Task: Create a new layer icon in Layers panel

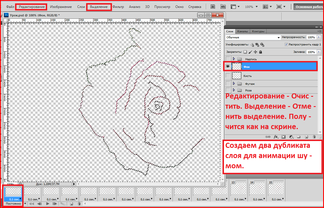Action: pos(306,137)
